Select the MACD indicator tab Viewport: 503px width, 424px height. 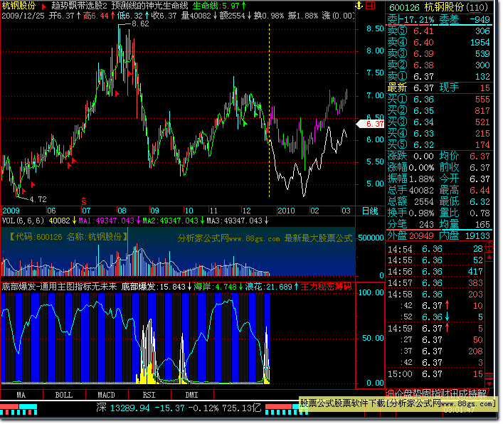click(106, 394)
